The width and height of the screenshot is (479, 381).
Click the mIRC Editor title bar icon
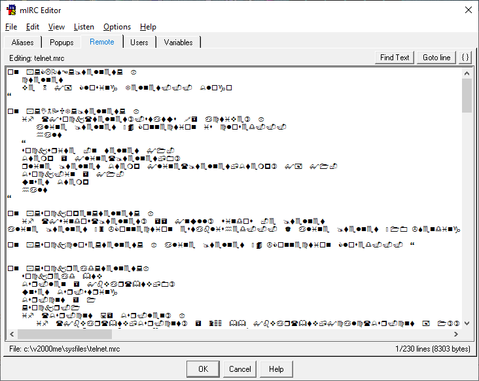pos(11,10)
